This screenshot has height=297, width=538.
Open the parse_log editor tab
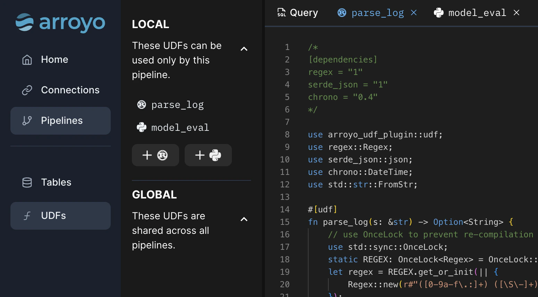377,12
